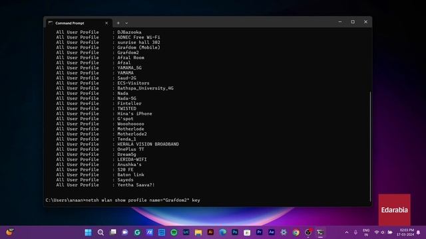The image size is (426, 239).
Task: Click the Sayeds profile line
Action: [95, 180]
